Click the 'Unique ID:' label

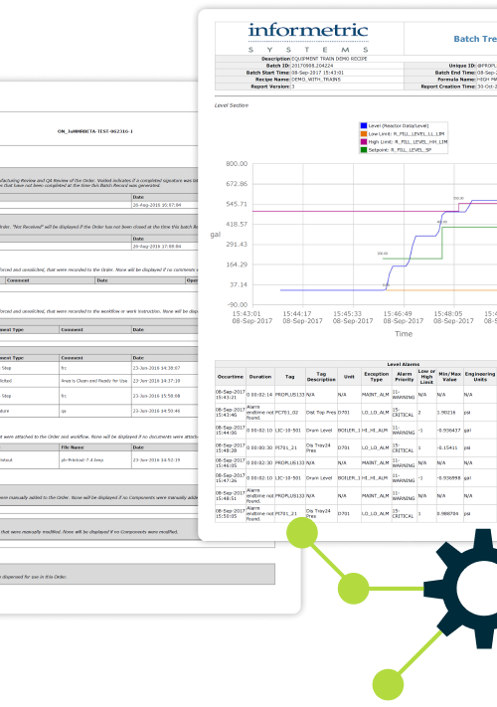[x=462, y=66]
